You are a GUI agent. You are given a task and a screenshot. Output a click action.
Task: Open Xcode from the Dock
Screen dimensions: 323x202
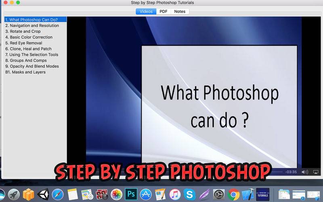pos(248,194)
